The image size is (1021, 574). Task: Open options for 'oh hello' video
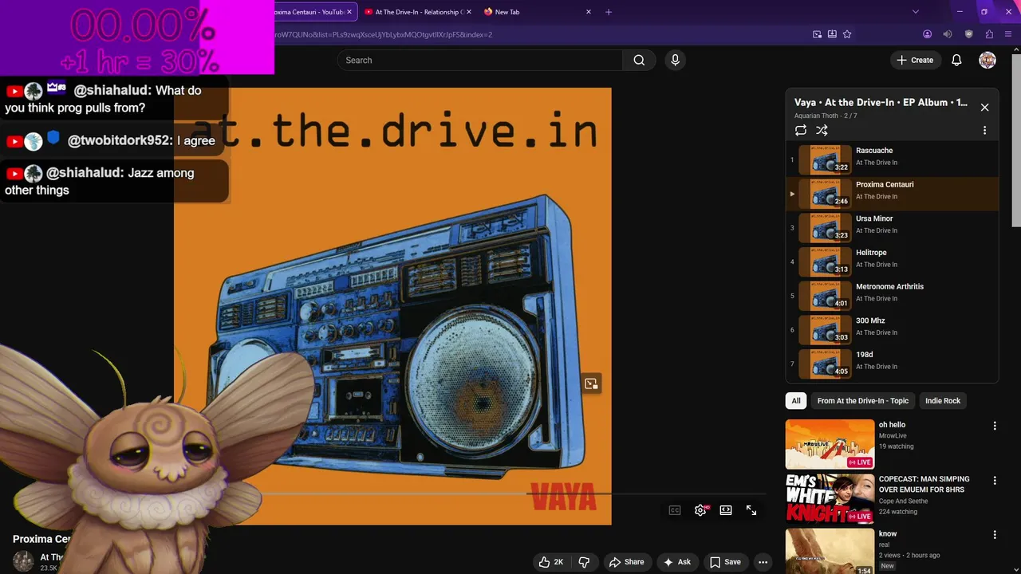tap(995, 427)
